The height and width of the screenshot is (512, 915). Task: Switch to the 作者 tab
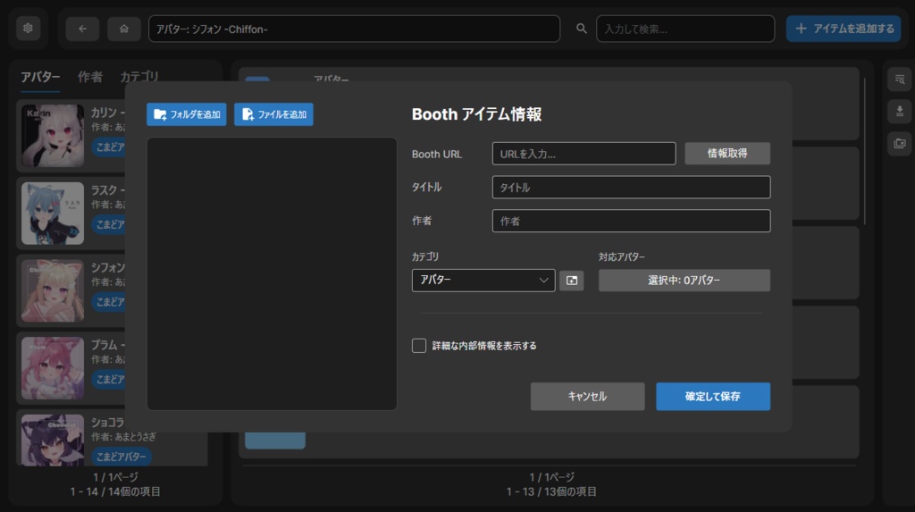point(90,77)
